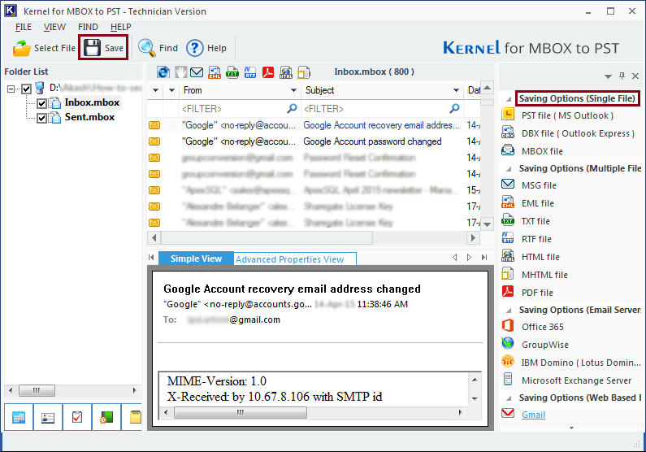Open the Gmail saving link
This screenshot has height=452, width=646.
tap(533, 415)
